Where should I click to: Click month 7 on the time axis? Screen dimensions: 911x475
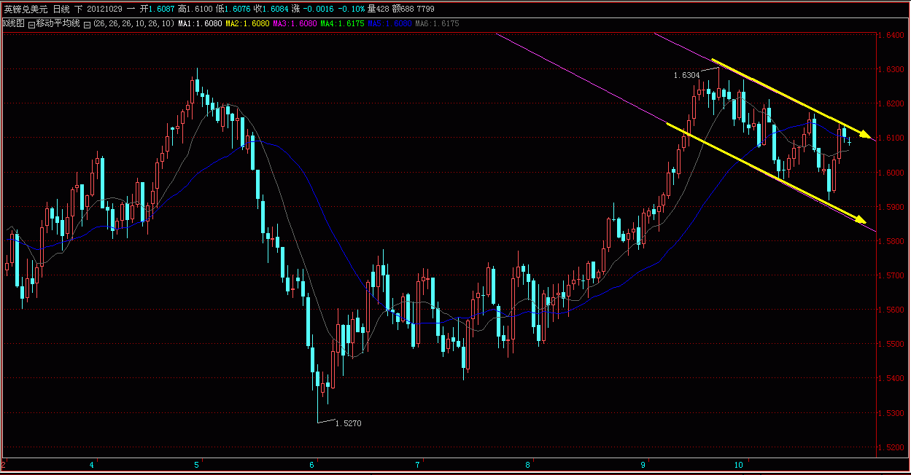pyautogui.click(x=418, y=464)
